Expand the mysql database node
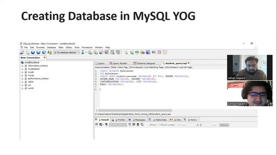 (22, 75)
